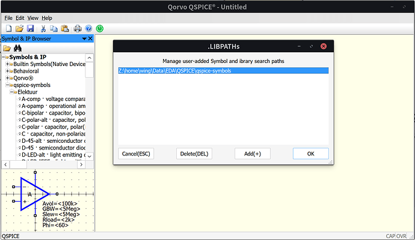The height and width of the screenshot is (240, 415).
Task: Print with the printer icon
Action: [x=78, y=28]
